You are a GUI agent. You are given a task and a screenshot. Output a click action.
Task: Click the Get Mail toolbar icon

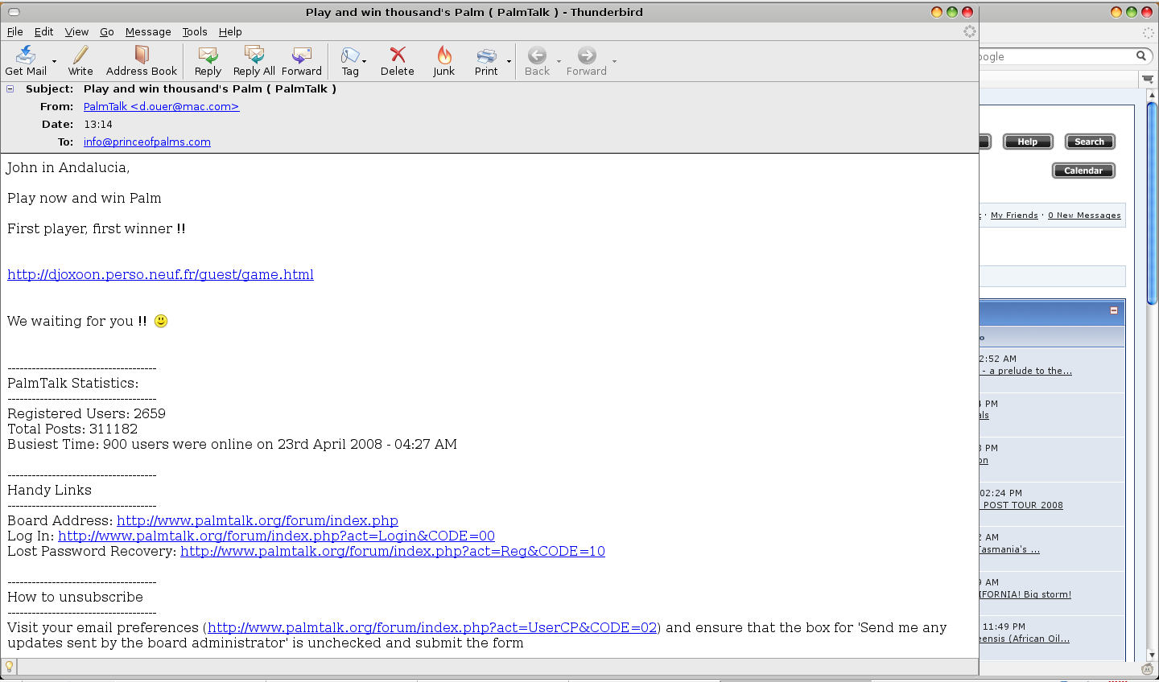pos(26,55)
